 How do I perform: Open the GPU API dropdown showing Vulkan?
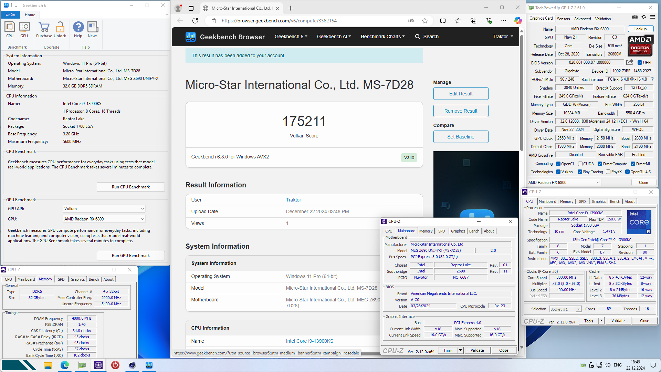[x=104, y=209]
